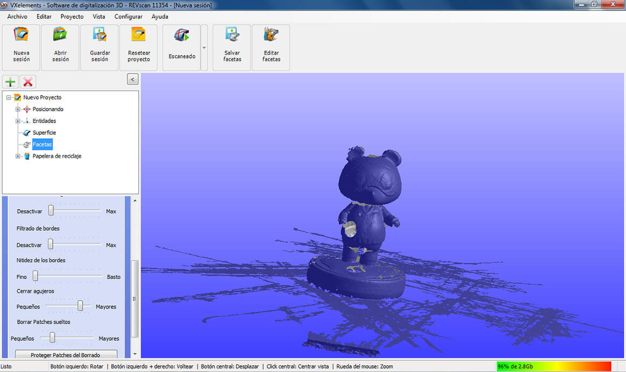This screenshot has height=372, width=626.
Task: Click the green plus add button
Action: click(x=10, y=82)
